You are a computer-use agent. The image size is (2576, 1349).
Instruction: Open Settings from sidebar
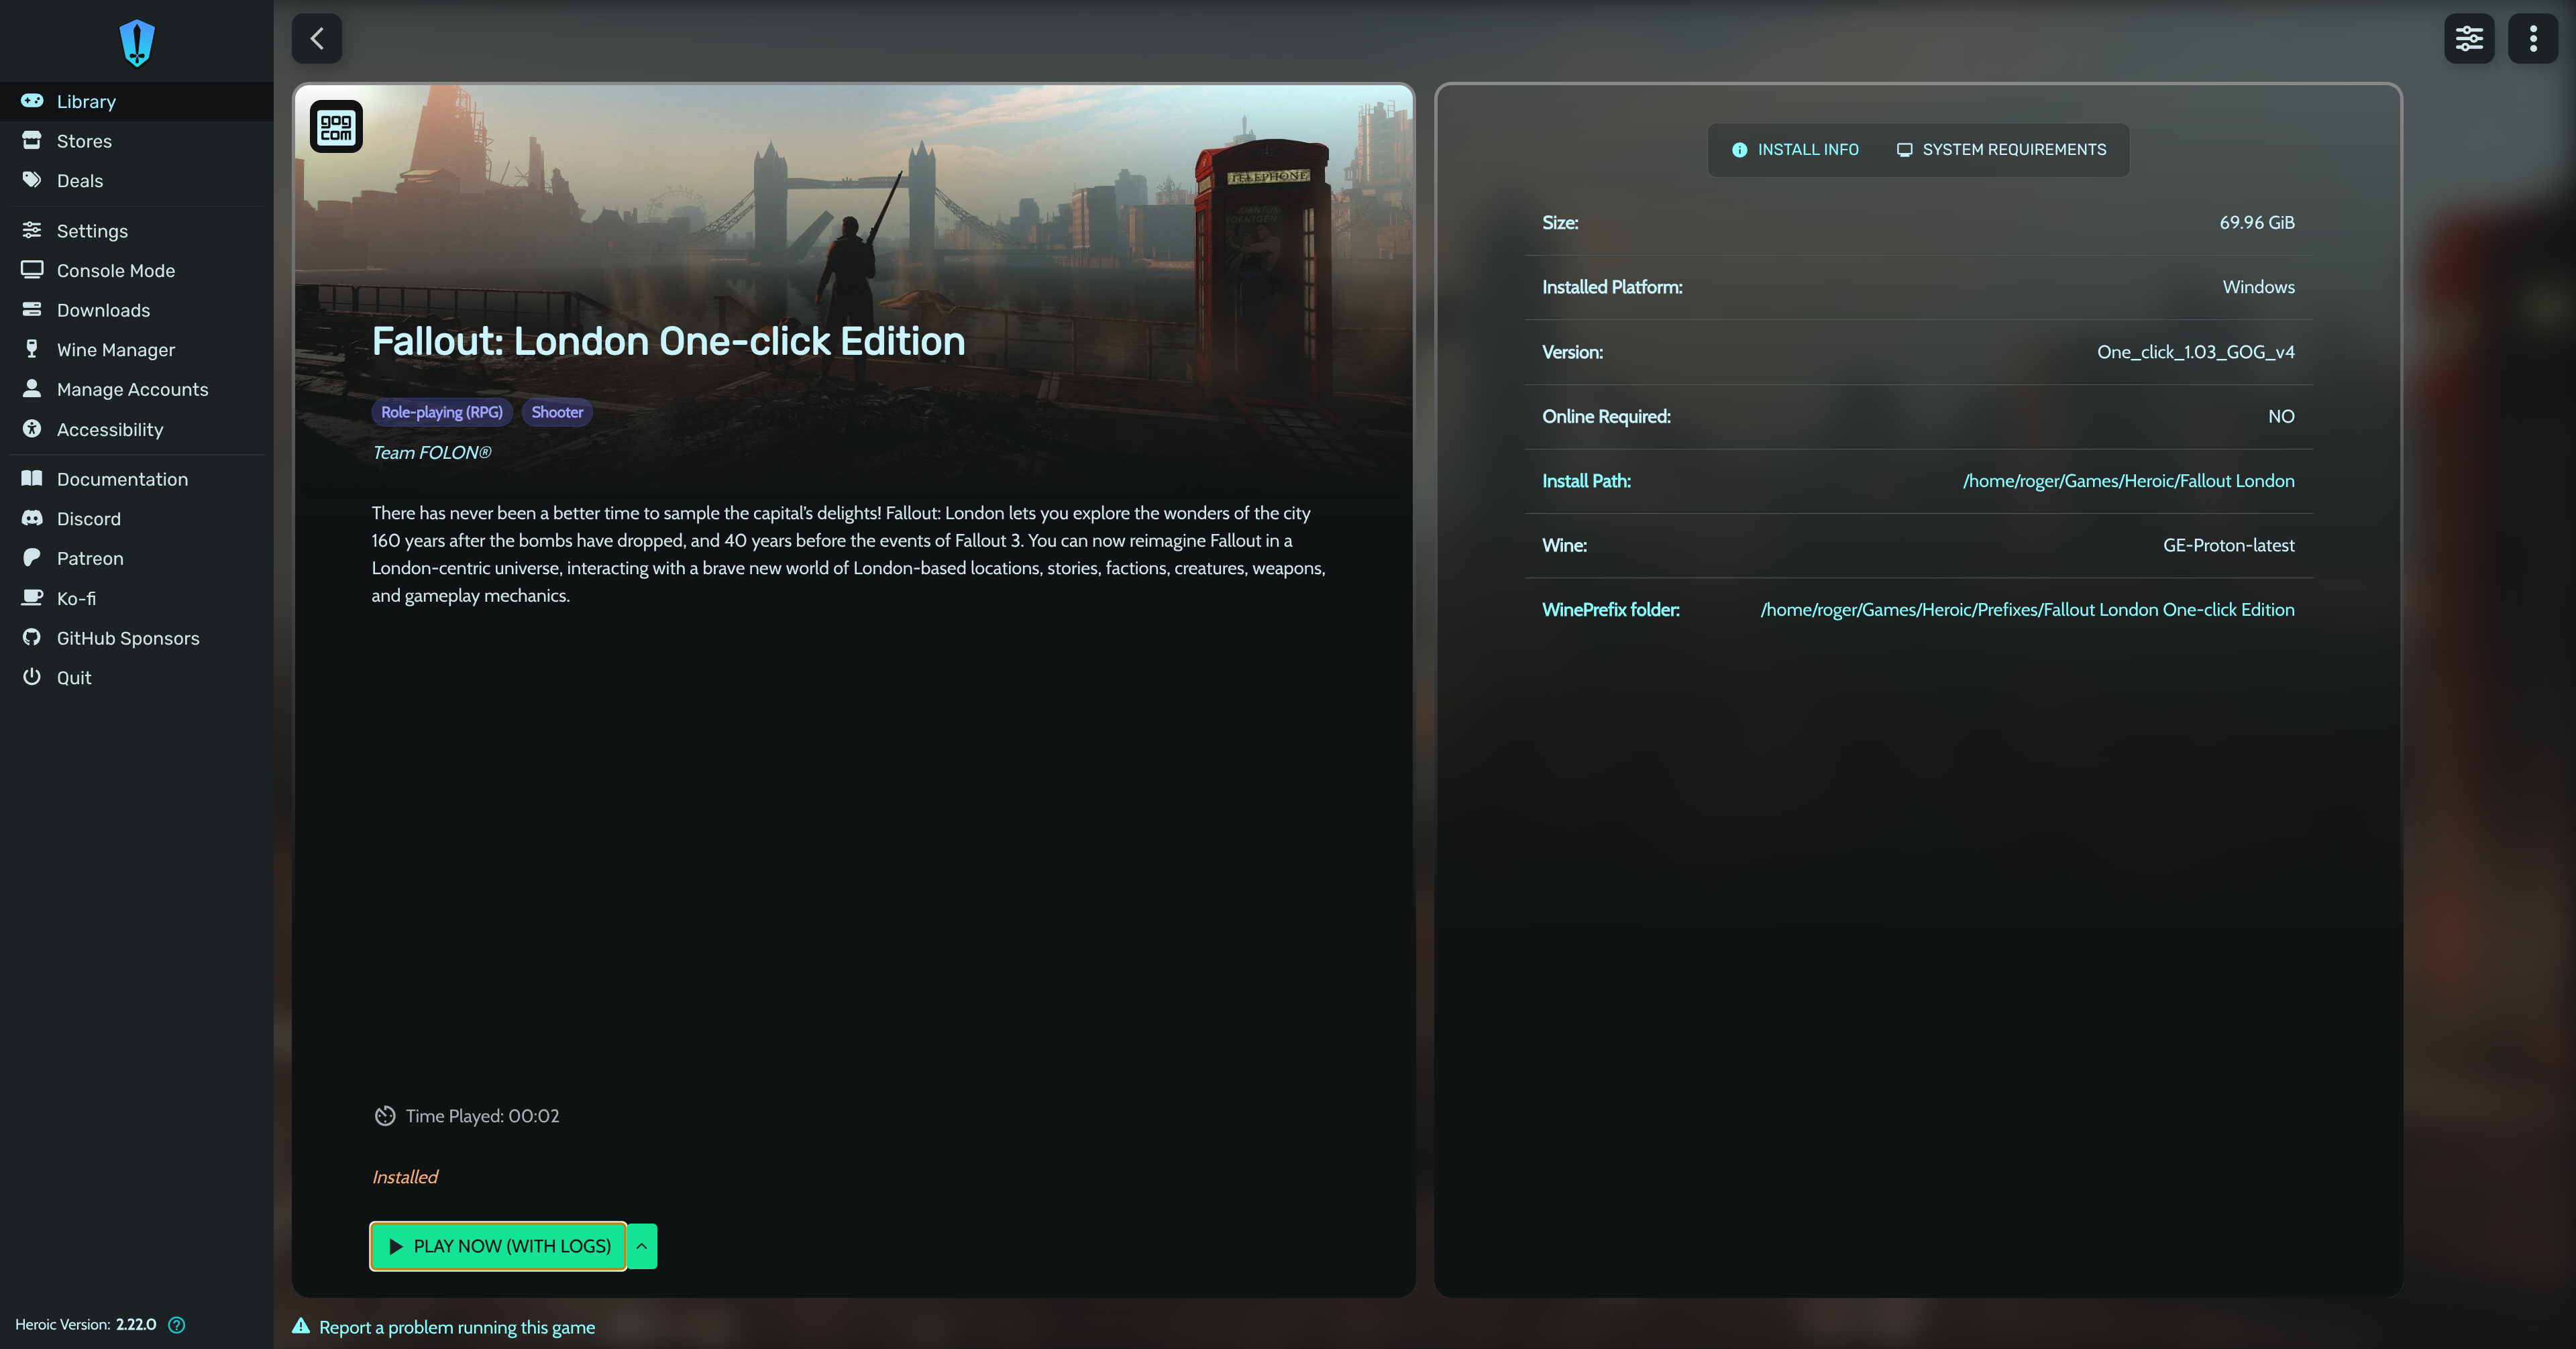click(x=136, y=231)
